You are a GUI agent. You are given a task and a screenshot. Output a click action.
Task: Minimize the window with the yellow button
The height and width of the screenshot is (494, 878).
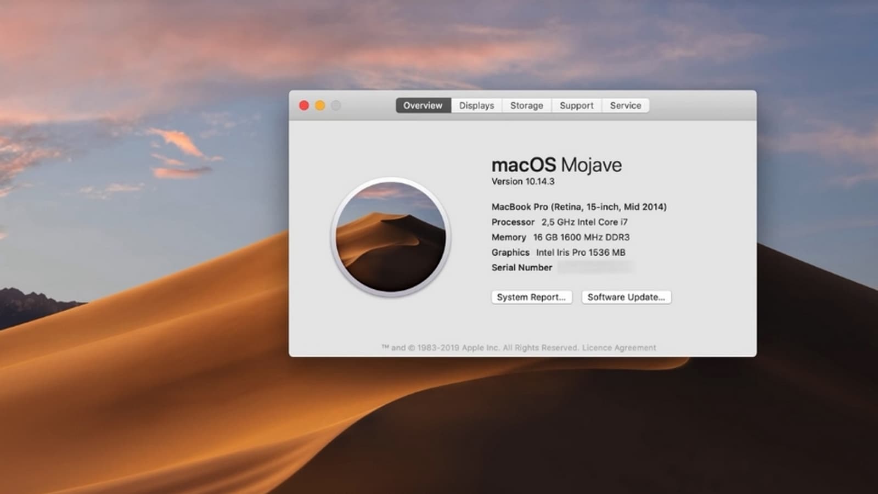tap(320, 105)
